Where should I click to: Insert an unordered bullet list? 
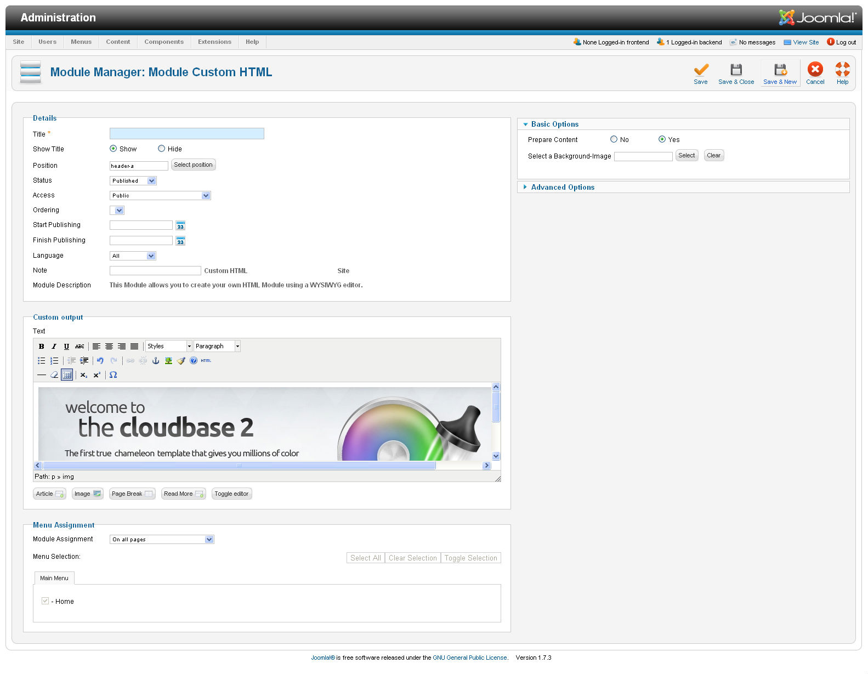[x=41, y=361]
